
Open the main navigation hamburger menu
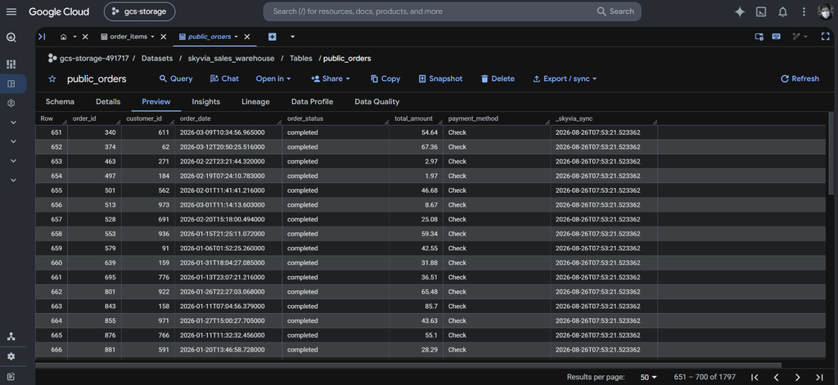tap(11, 11)
